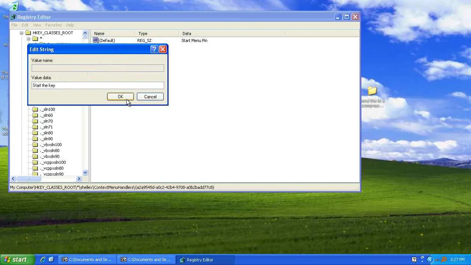Click the folder icon beside ._sln100
This screenshot has height=265, width=471.
coord(35,109)
